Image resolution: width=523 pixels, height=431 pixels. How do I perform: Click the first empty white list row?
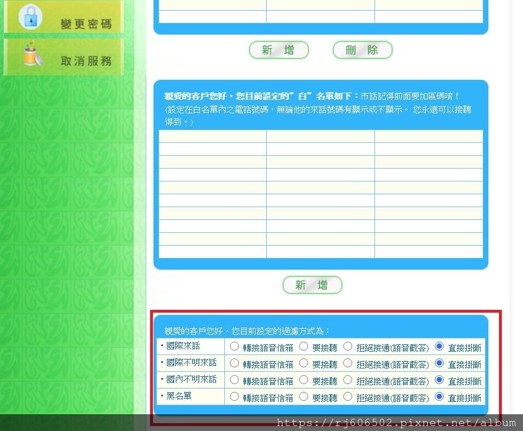214,136
